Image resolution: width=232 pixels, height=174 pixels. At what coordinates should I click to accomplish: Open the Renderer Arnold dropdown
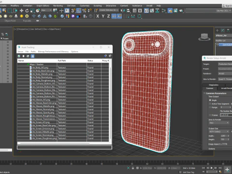[x=225, y=73]
